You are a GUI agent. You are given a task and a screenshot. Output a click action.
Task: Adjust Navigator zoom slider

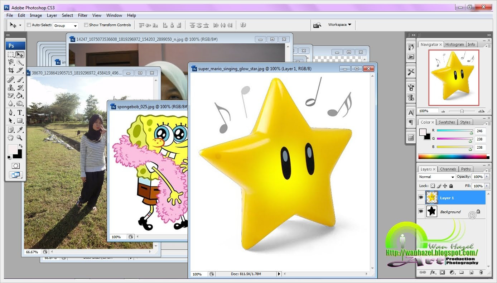462,111
